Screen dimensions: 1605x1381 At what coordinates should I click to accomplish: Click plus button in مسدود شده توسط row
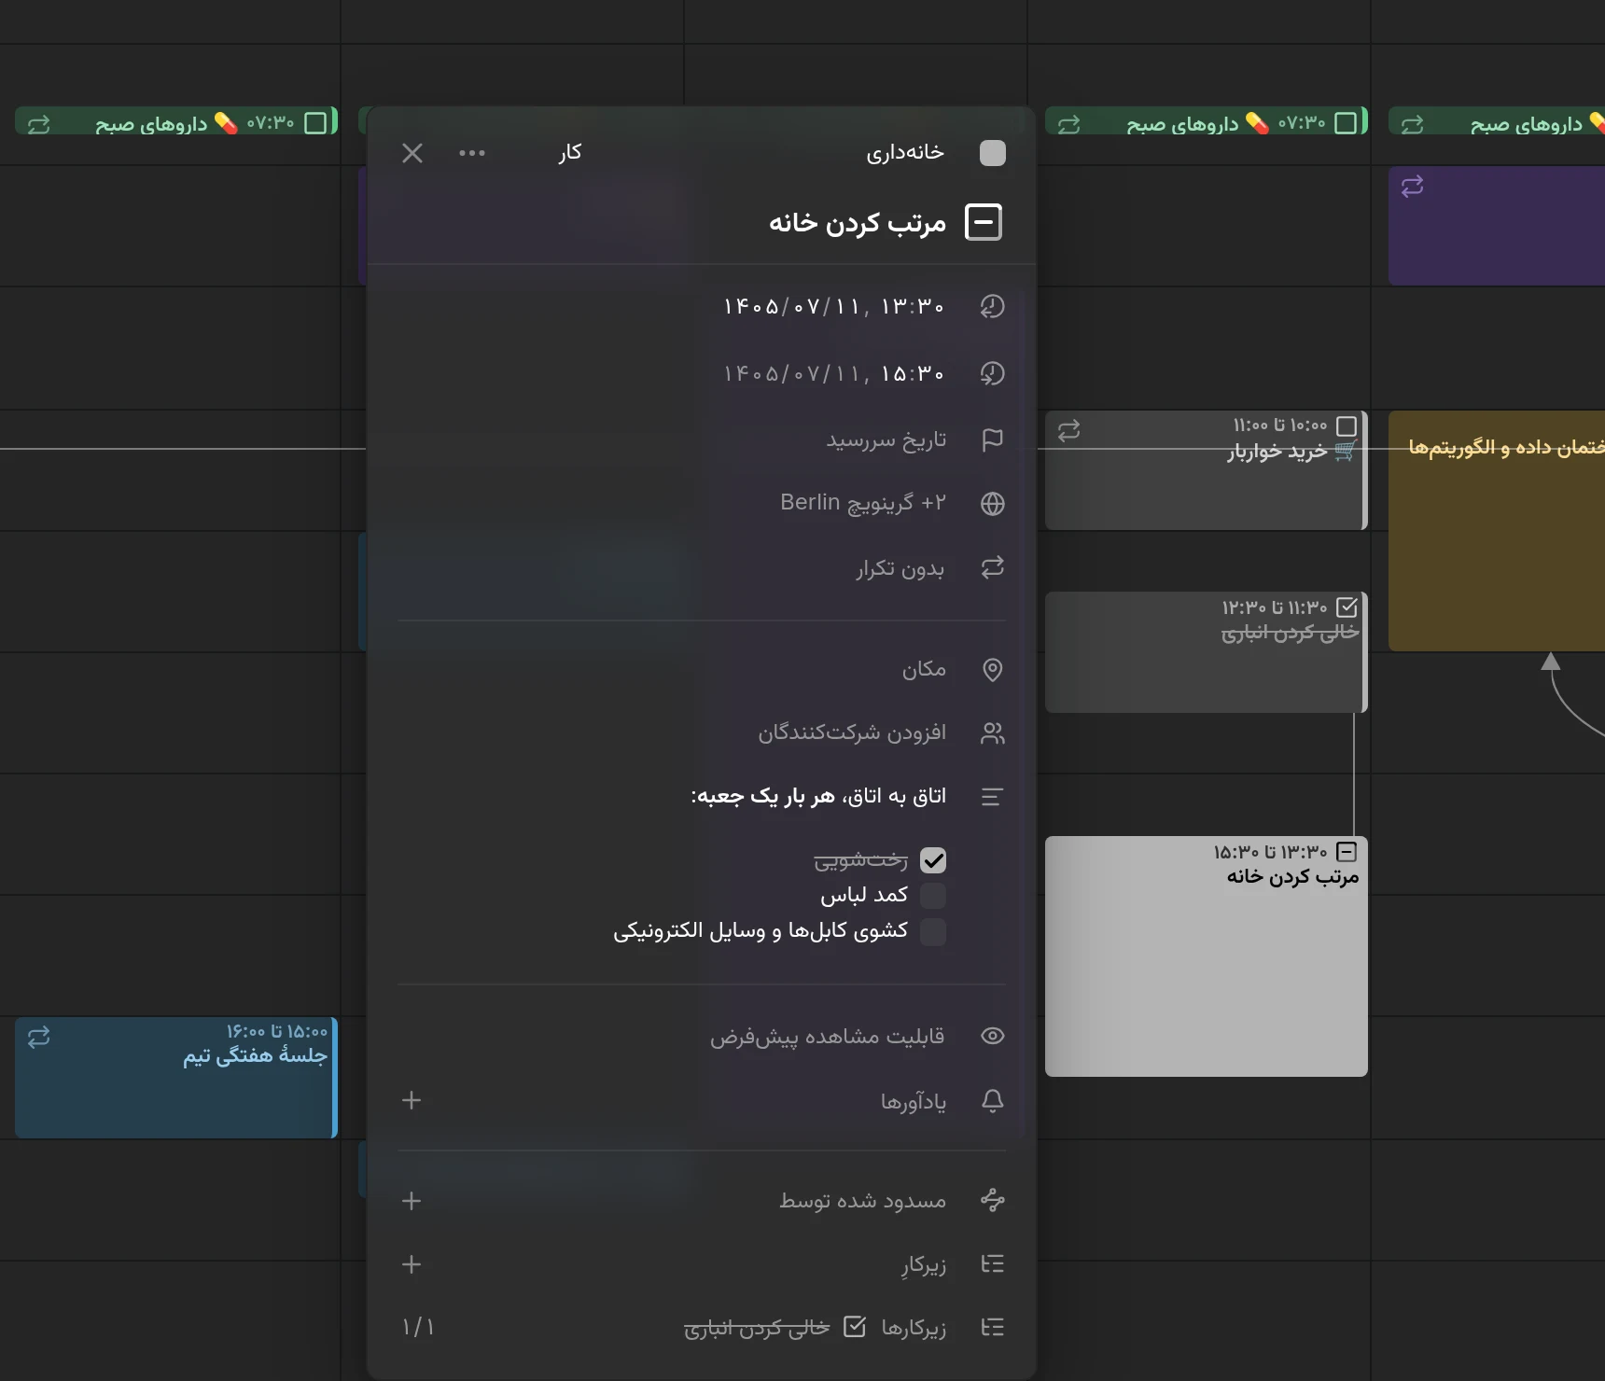412,1201
